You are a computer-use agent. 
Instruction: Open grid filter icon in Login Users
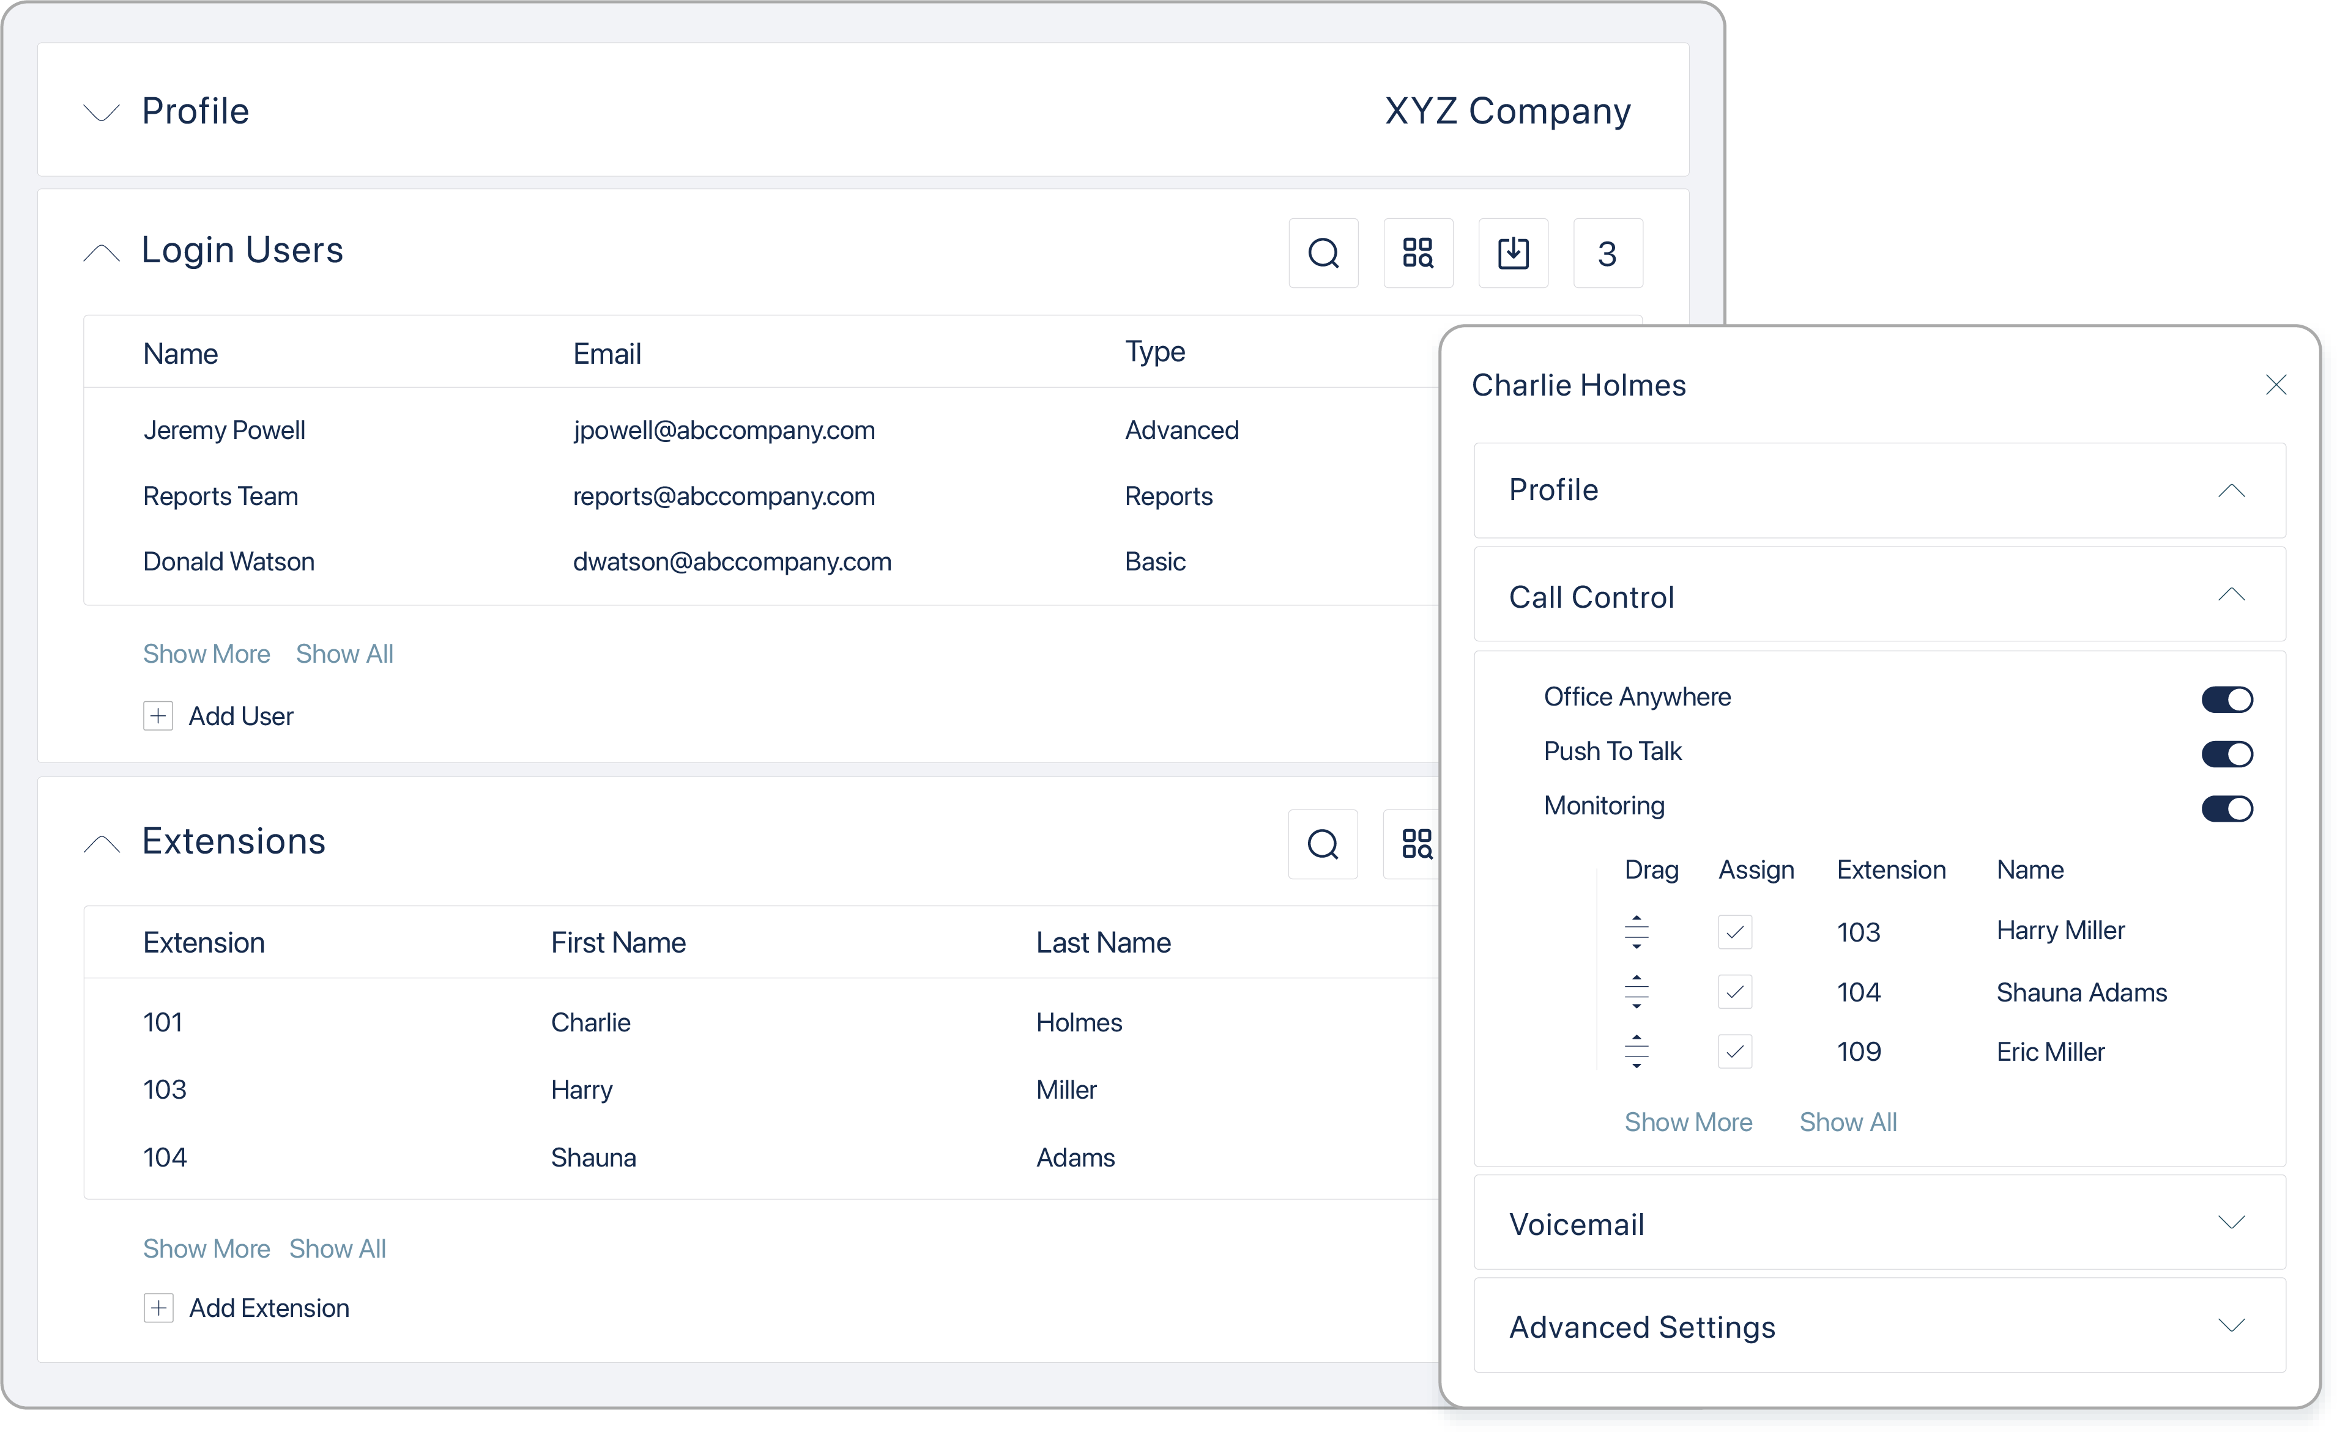(1419, 253)
